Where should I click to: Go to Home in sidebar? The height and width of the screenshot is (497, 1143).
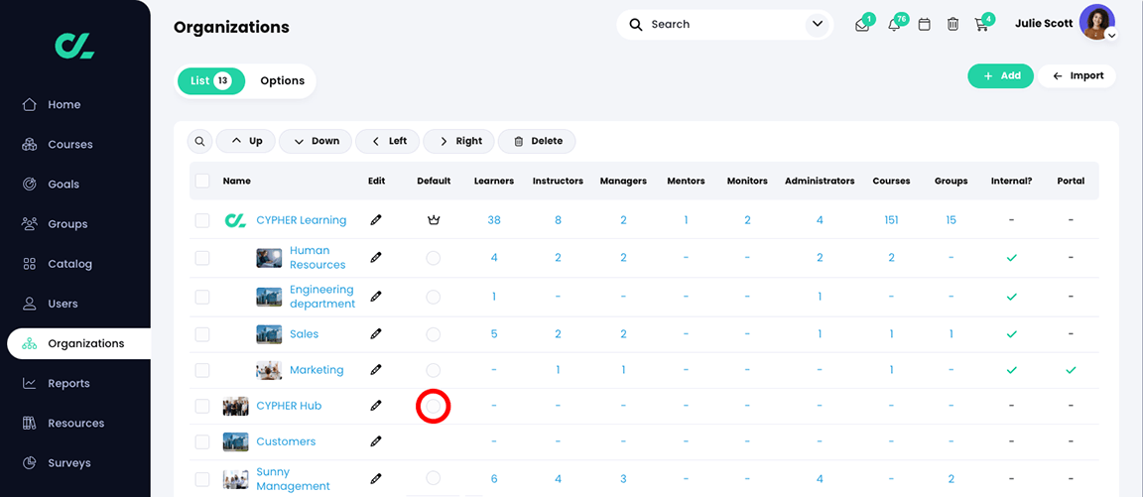coord(64,104)
